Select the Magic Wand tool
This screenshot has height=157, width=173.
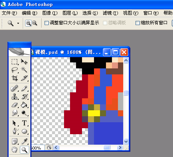pos(24,70)
